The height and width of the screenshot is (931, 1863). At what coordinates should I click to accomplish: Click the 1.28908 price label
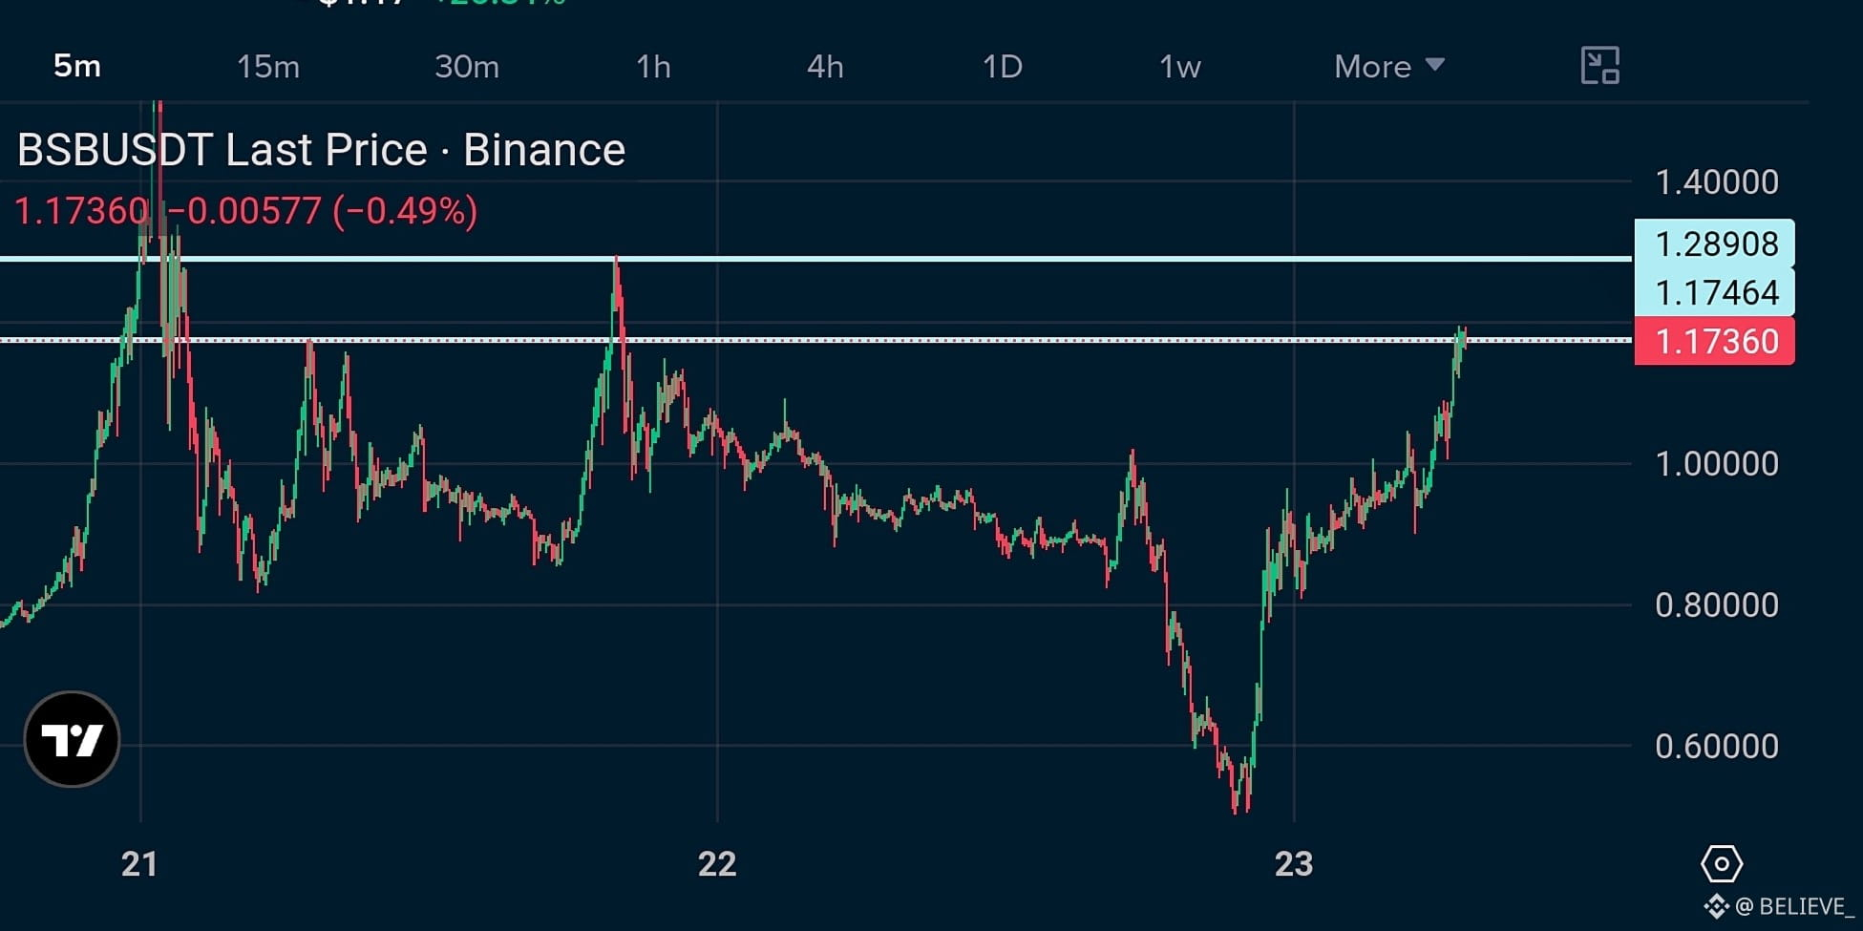[1715, 243]
